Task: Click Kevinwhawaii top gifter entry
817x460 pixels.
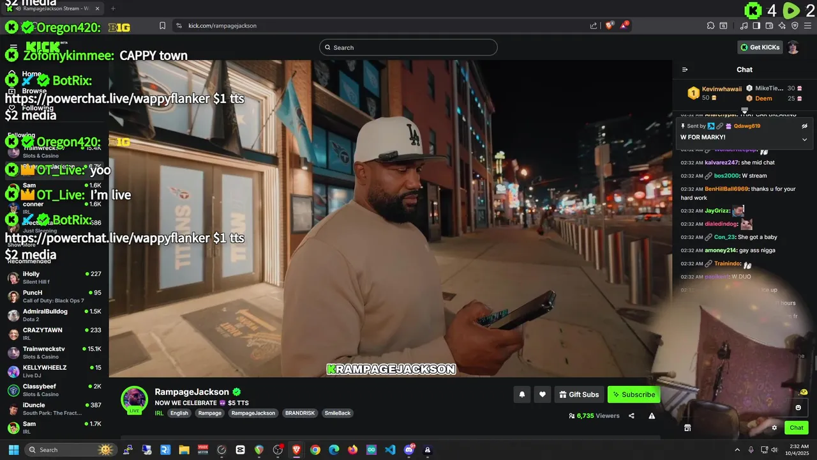Action: pyautogui.click(x=715, y=93)
